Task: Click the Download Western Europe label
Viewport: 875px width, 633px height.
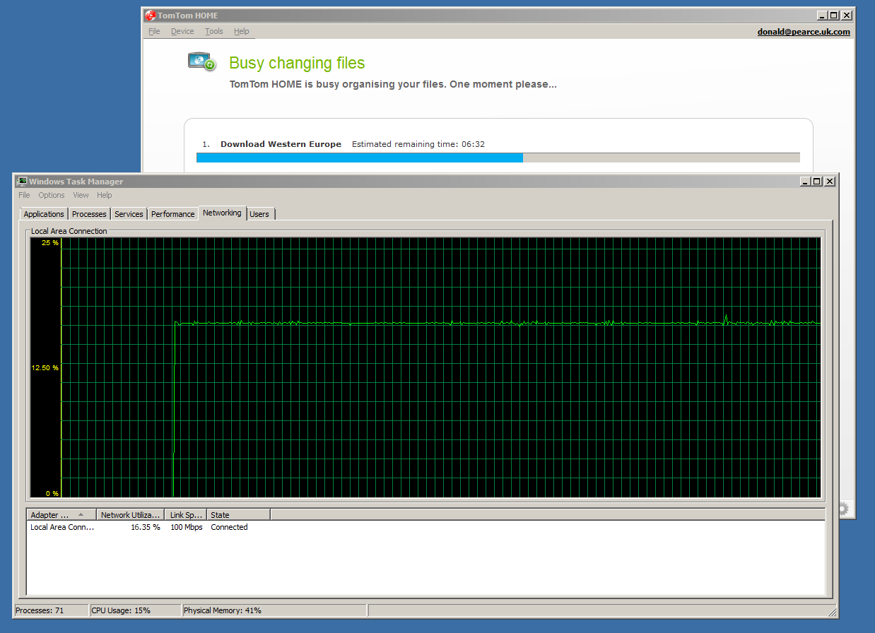Action: click(x=281, y=144)
